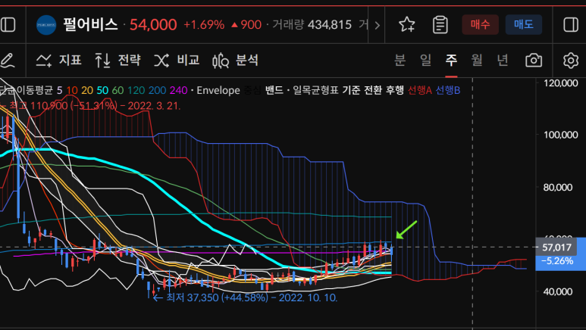Toggle the right sidebar panel icon
The width and height of the screenshot is (586, 330).
click(x=571, y=25)
